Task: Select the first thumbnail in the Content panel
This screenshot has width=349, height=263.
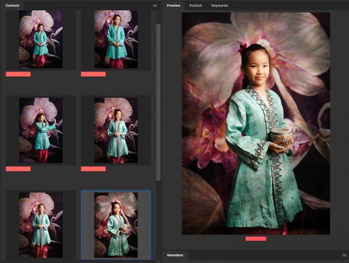Action: point(41,39)
